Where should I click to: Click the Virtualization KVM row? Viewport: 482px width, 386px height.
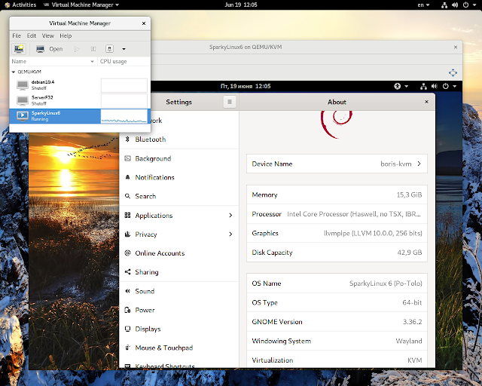point(337,360)
